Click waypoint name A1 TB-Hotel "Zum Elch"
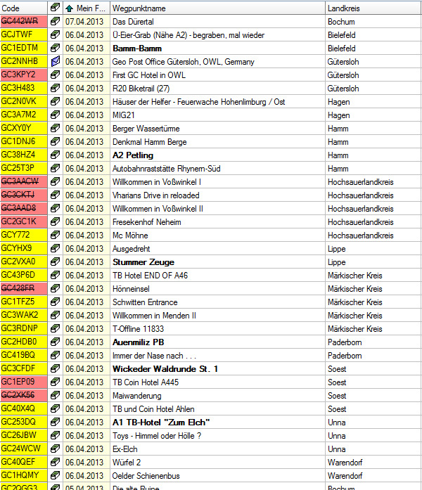Screen dimensions: 422x490 coord(161,423)
